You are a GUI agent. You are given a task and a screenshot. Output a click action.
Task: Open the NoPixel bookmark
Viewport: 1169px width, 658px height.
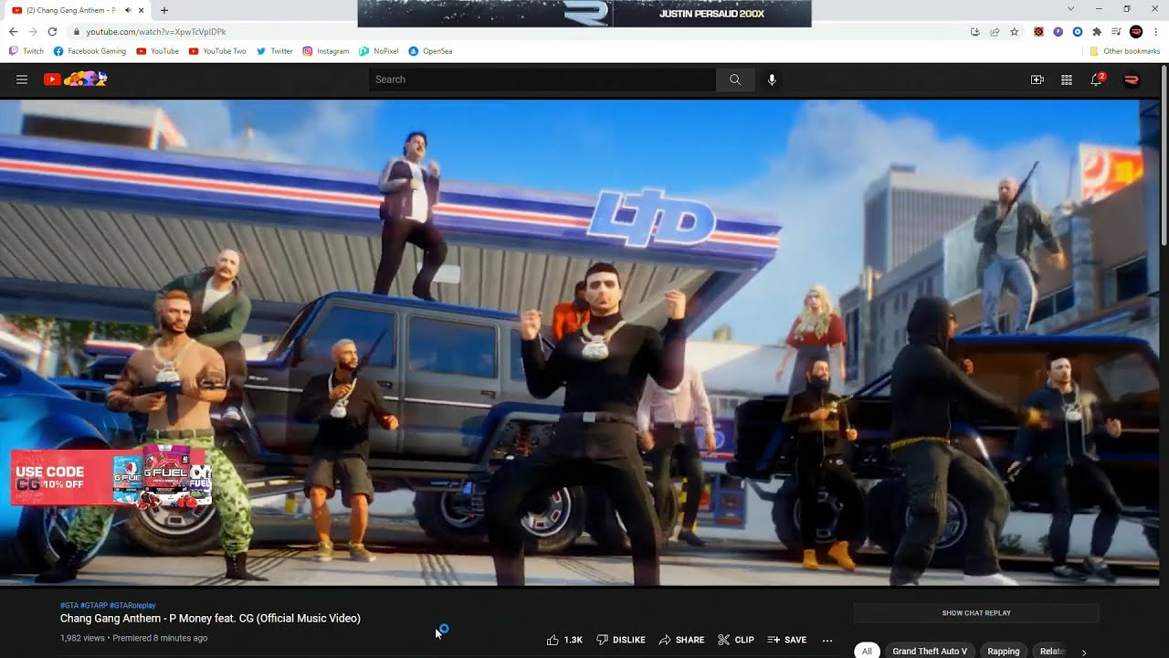tap(379, 51)
